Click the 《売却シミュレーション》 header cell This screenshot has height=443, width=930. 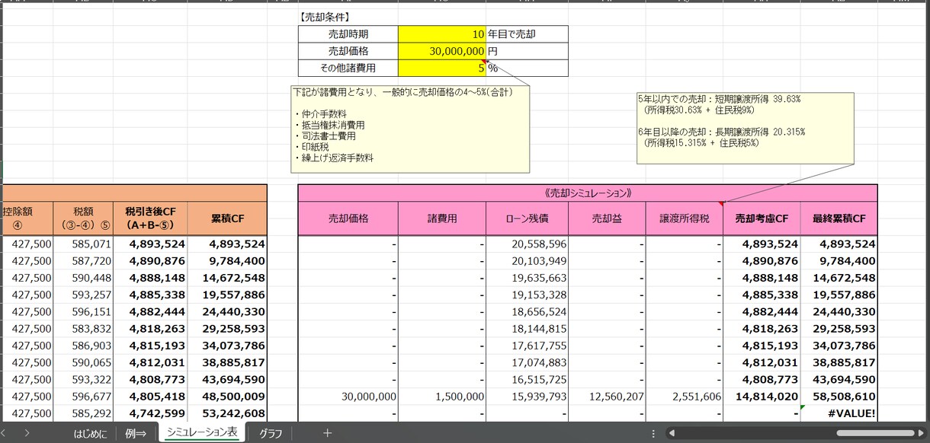click(587, 193)
